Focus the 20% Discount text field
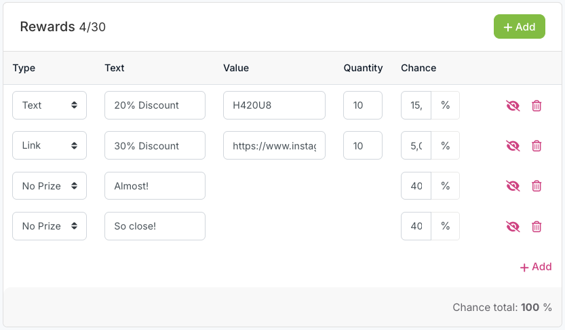The height and width of the screenshot is (330, 565). tap(155, 105)
